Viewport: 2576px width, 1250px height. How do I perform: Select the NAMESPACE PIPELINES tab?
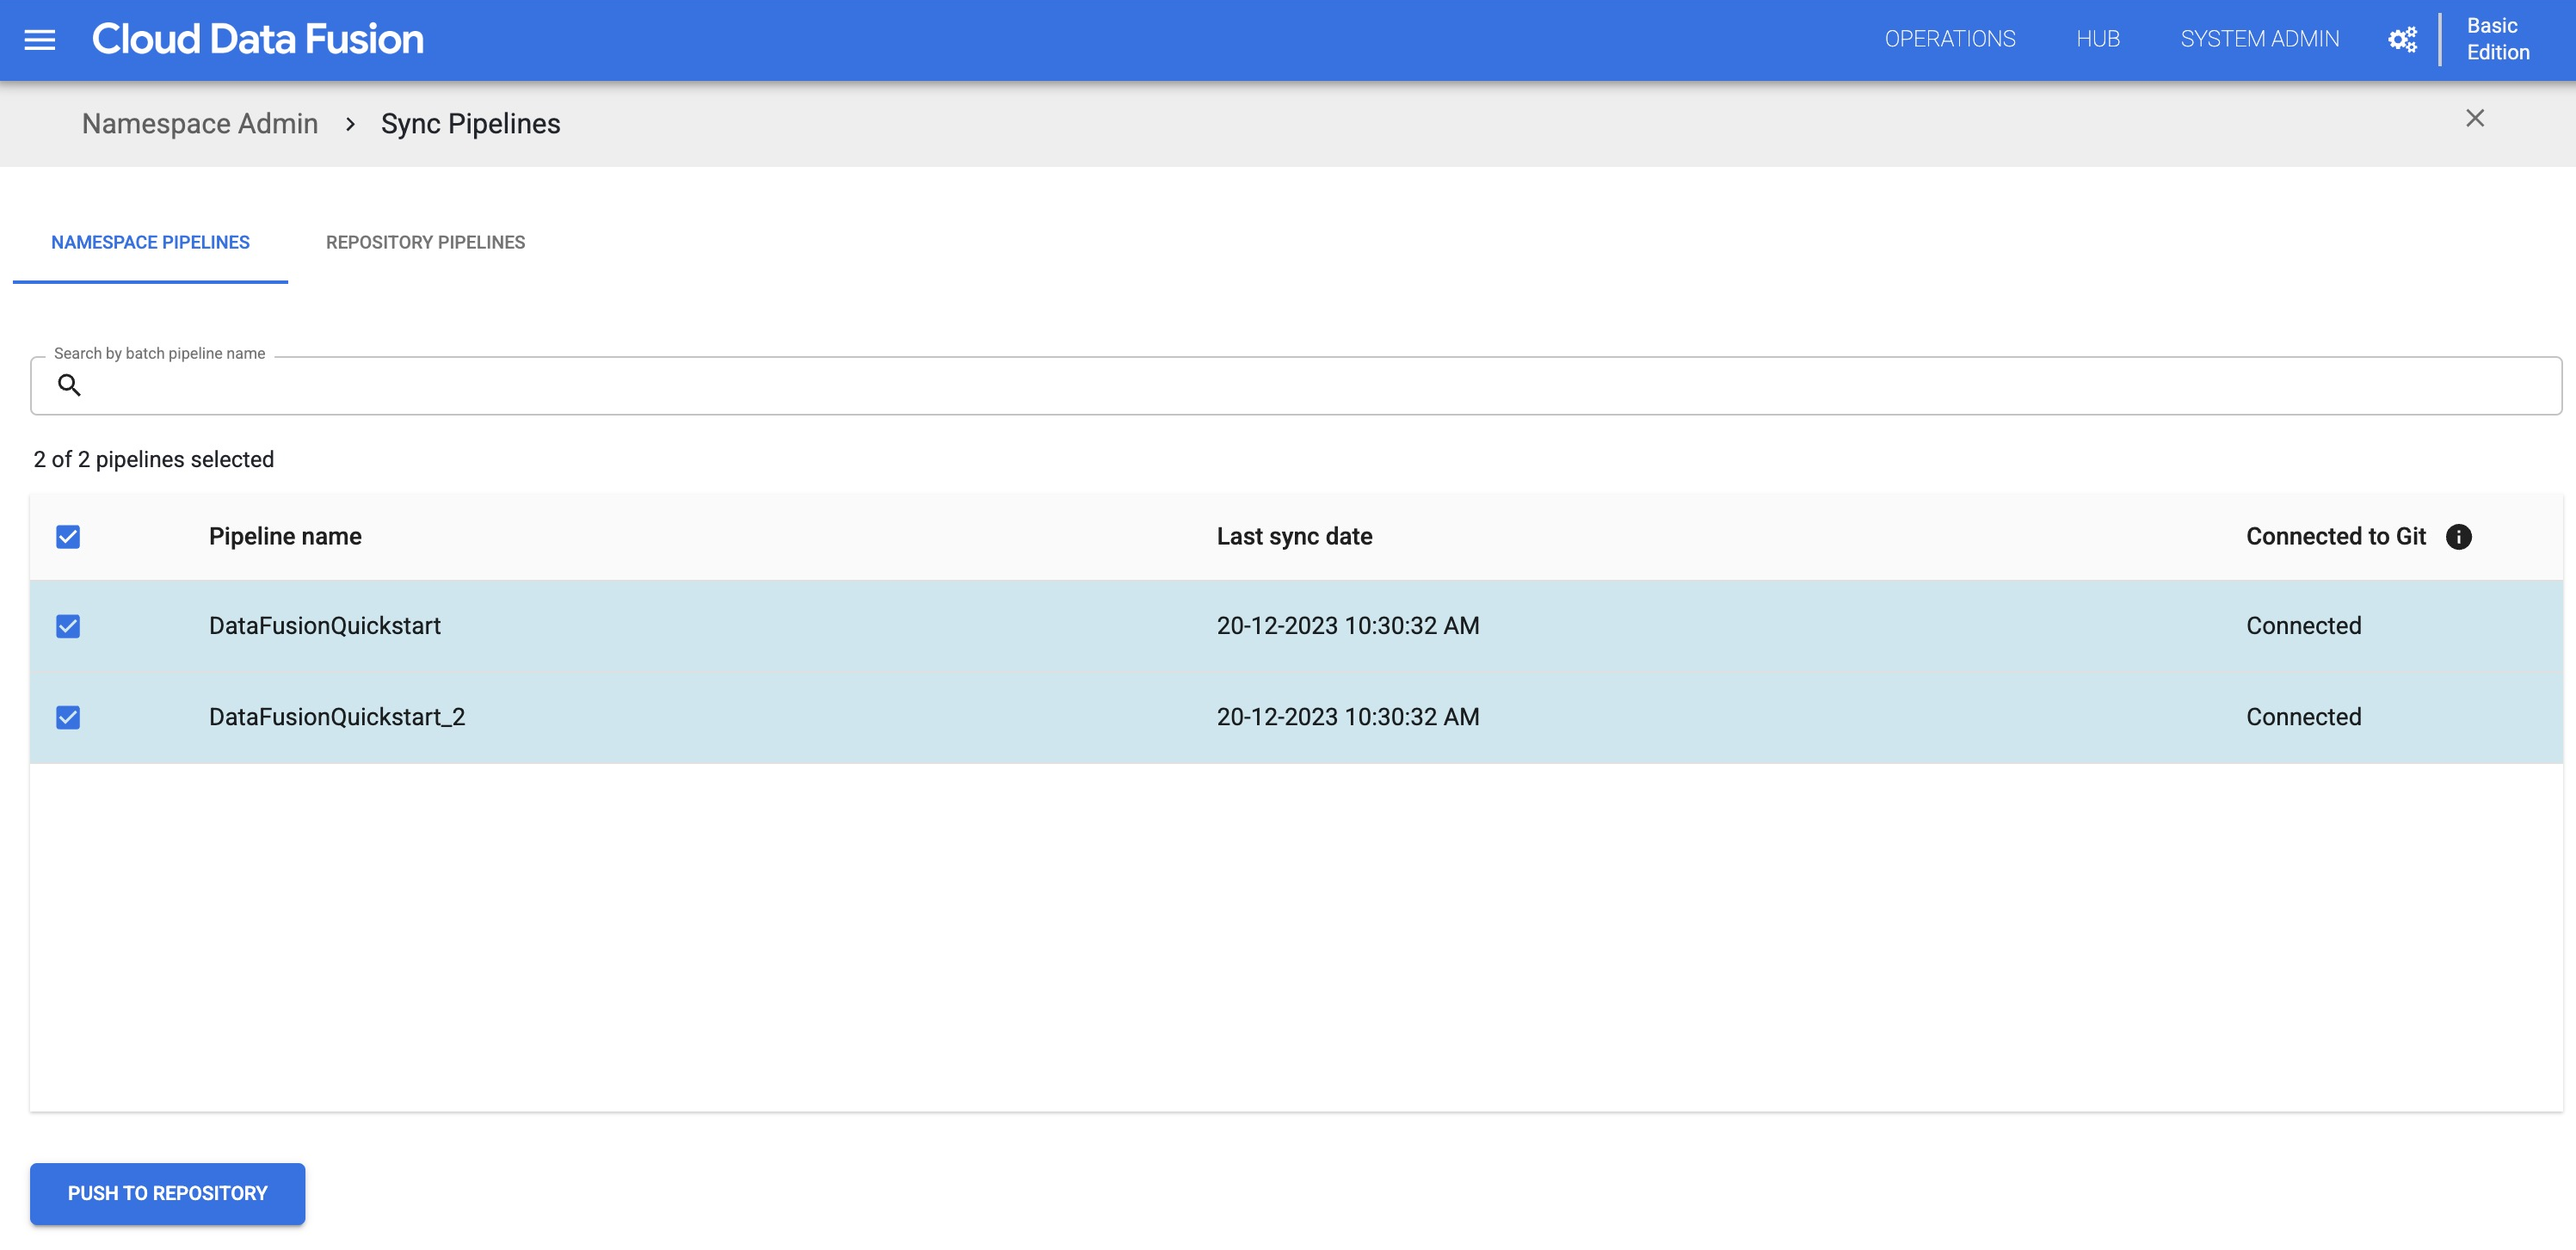pyautogui.click(x=150, y=242)
